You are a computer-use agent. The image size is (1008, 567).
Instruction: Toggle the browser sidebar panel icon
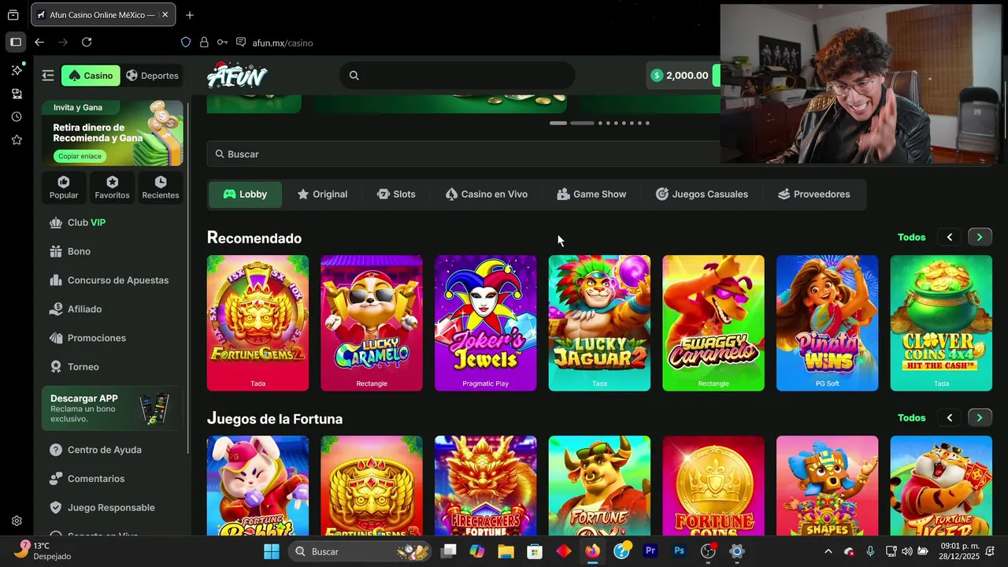[16, 43]
